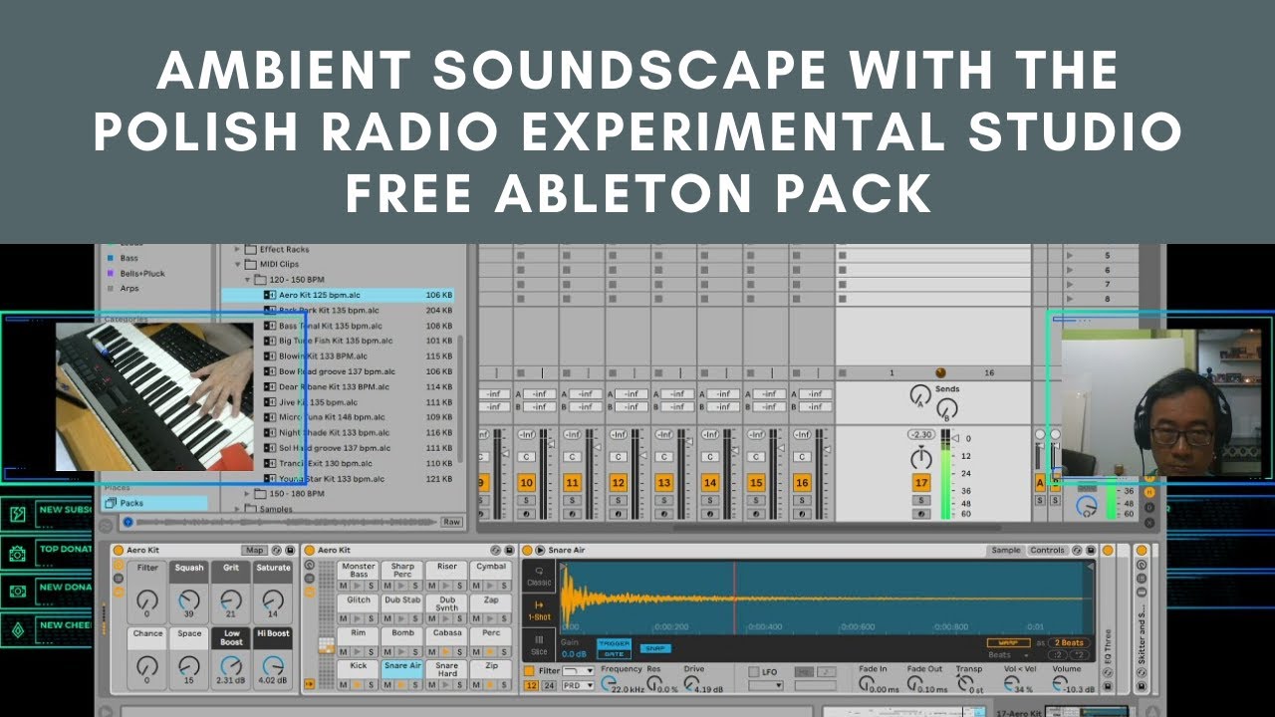This screenshot has height=717, width=1275.
Task: Arm track 12 for recording
Action: [618, 514]
